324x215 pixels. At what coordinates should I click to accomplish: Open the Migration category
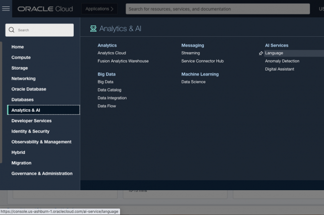tap(21, 163)
